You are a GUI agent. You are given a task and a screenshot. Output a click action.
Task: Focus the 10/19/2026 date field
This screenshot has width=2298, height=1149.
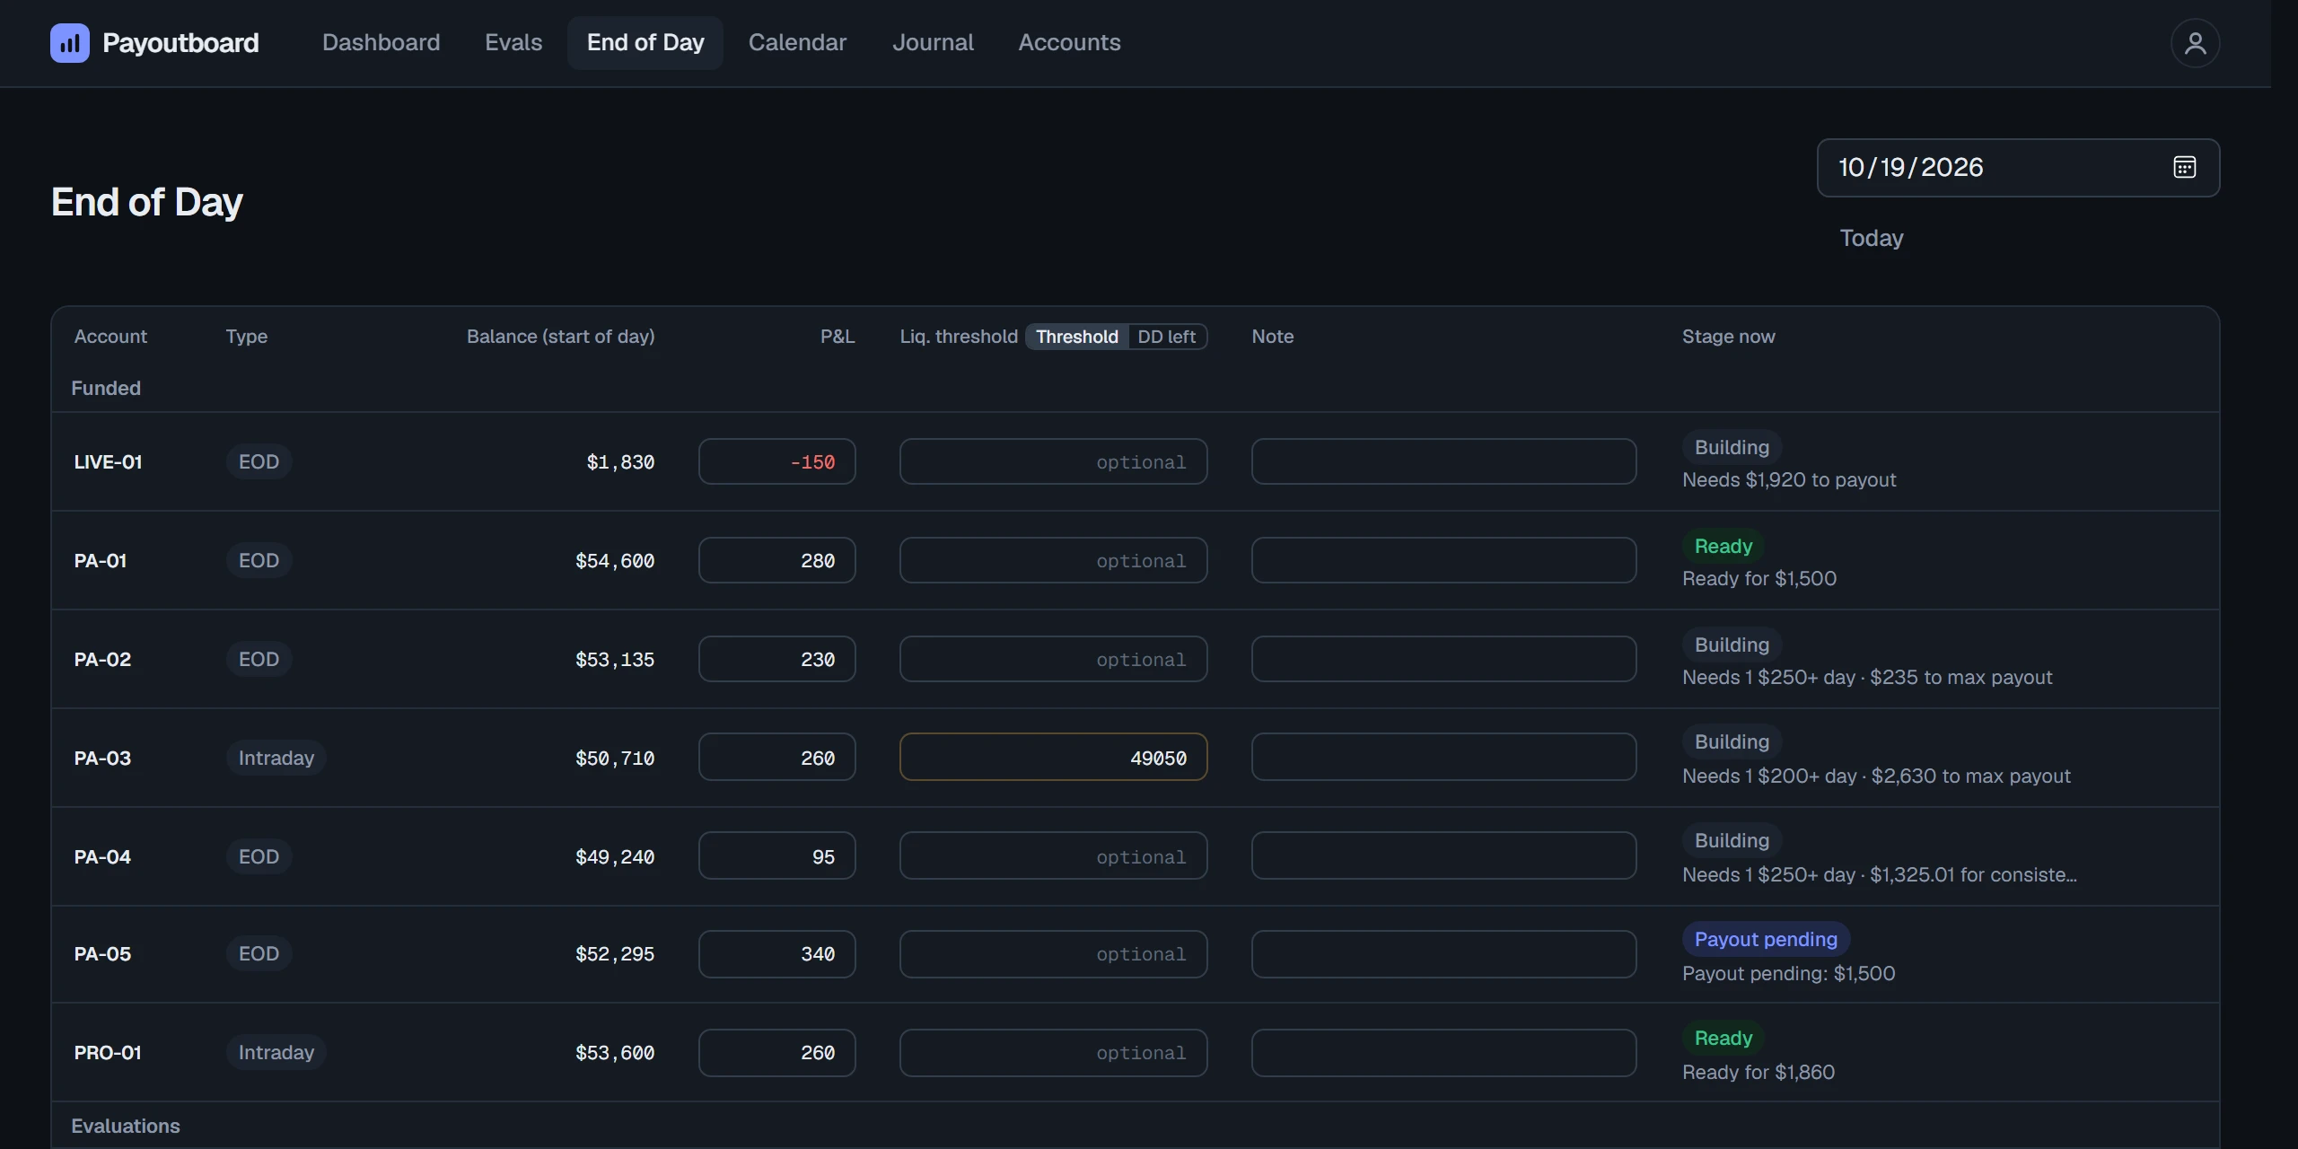[2018, 168]
